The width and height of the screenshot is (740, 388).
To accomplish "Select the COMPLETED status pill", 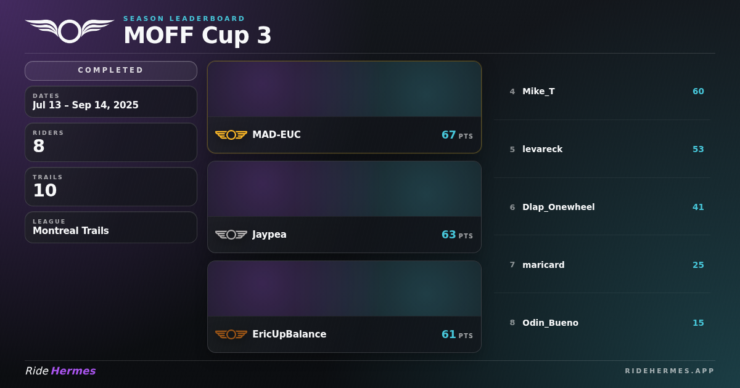I will 111,71.
